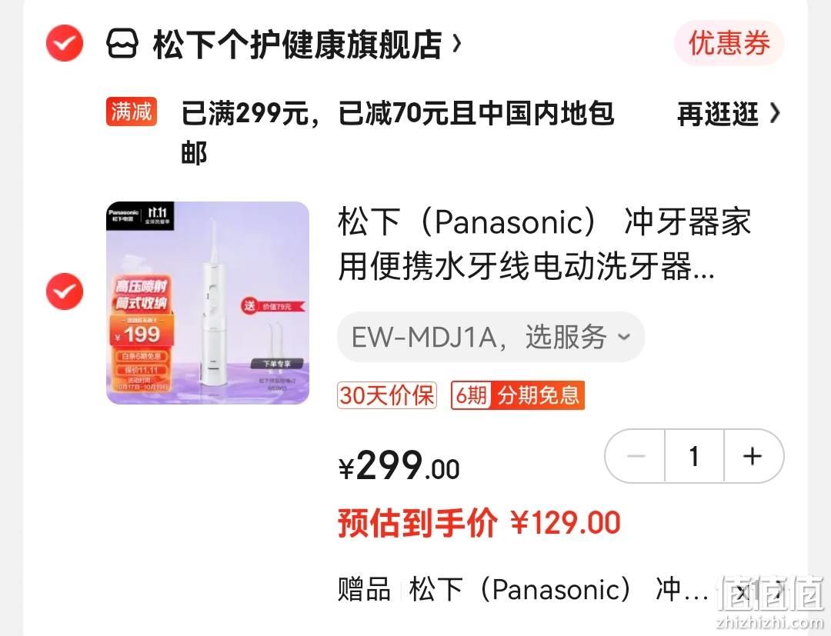
Task: Open the 优惠券 coupon button
Action: (729, 43)
